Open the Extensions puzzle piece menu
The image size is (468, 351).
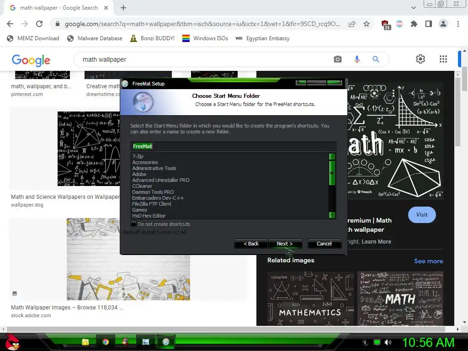[x=414, y=24]
